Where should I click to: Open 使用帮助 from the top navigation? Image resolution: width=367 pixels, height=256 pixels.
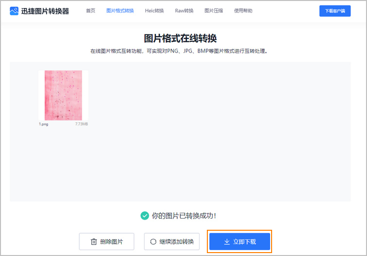coord(243,11)
